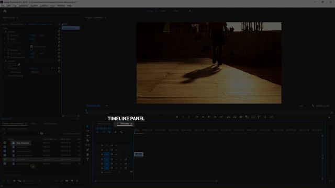Screen dimensions: 335x188
Task: Create 4-point polygon mask under Opacity
Action: point(14,64)
